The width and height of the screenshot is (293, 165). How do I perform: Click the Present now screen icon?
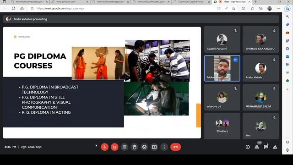(154, 147)
